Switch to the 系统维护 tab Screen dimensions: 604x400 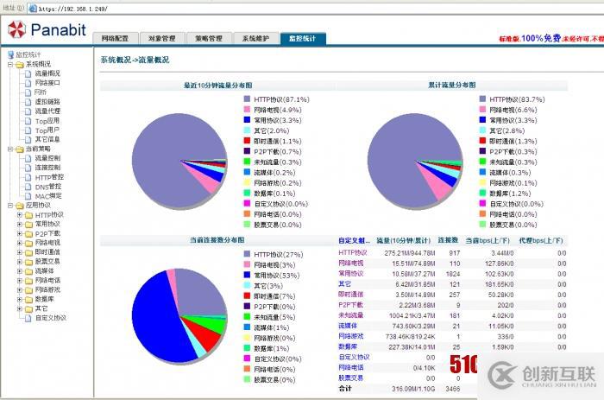[255, 38]
